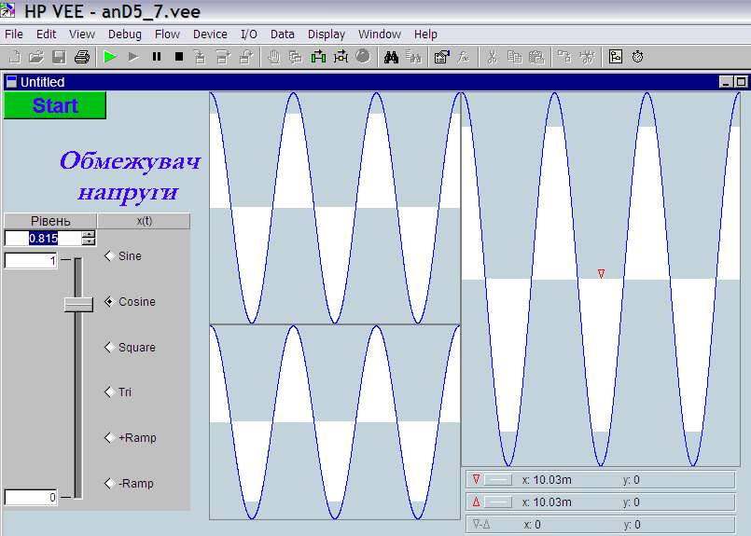Click the Рівень vertical slider handle
The image size is (751, 536).
click(x=78, y=305)
